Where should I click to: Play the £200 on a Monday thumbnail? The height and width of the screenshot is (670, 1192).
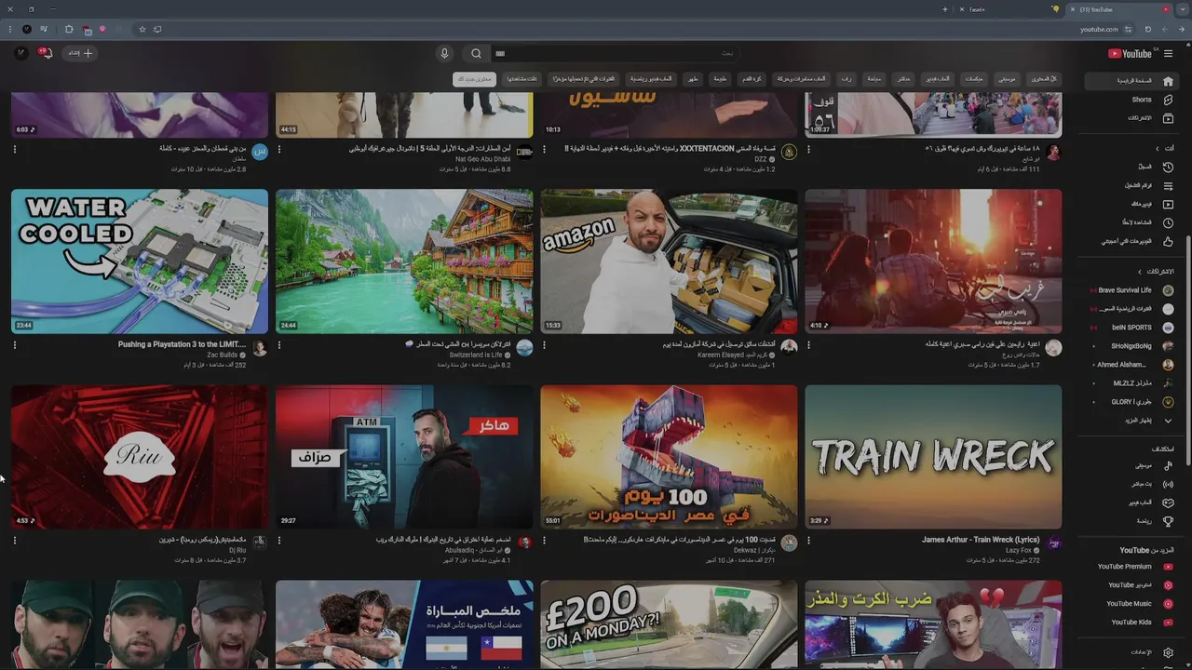coord(669,624)
